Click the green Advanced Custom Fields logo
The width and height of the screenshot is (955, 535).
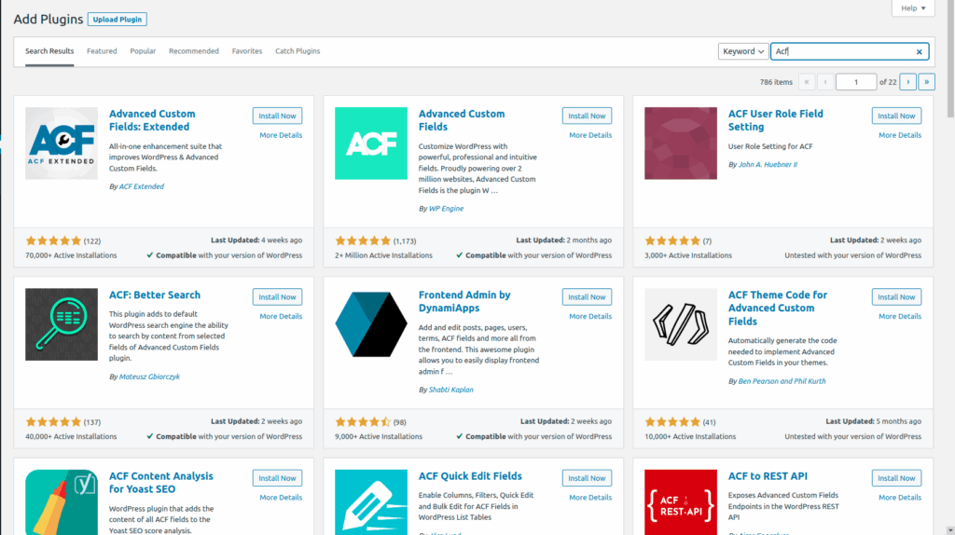(370, 144)
